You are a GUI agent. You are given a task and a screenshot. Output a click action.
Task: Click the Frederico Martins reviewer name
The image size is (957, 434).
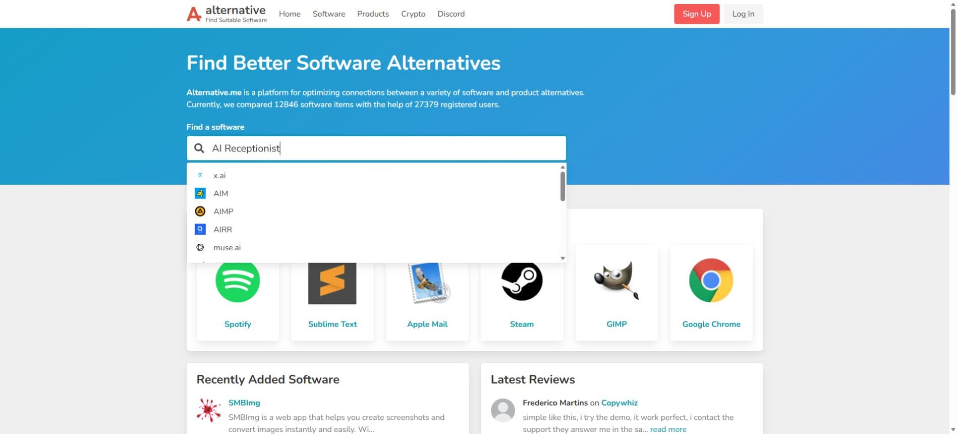pos(555,403)
